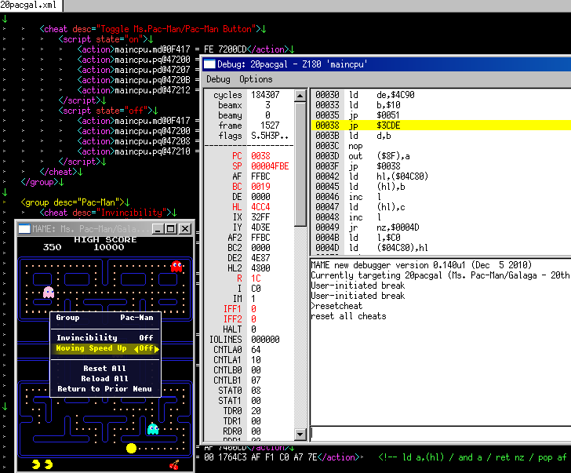Click the CNTLA0 register value 64
Viewport: 571px width, 473px height.
(x=256, y=350)
